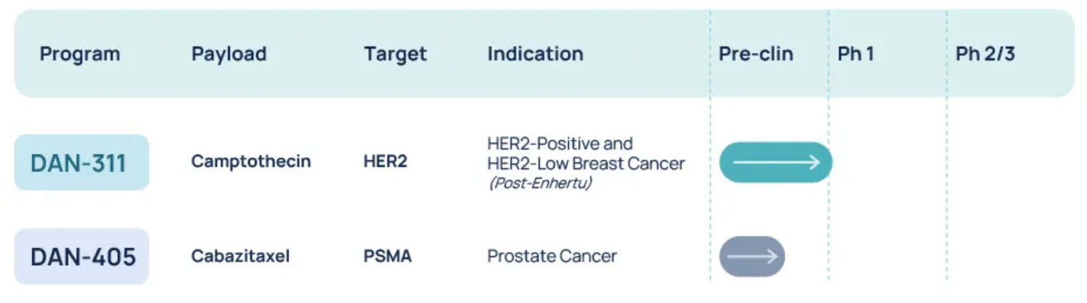
Task: Click the Ph 1 cell in the DAN-311 row
Action: point(889,162)
